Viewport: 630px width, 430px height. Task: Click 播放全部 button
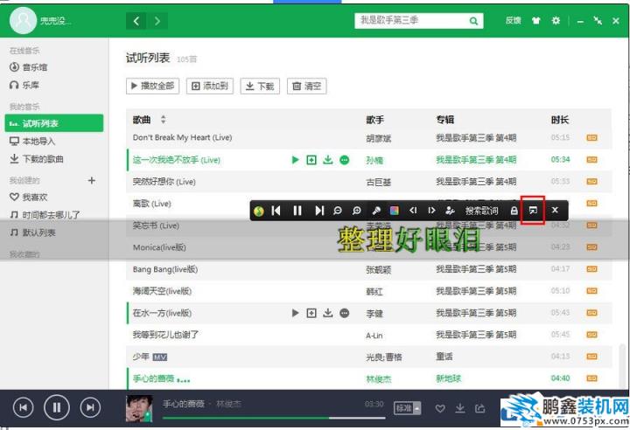pos(152,86)
